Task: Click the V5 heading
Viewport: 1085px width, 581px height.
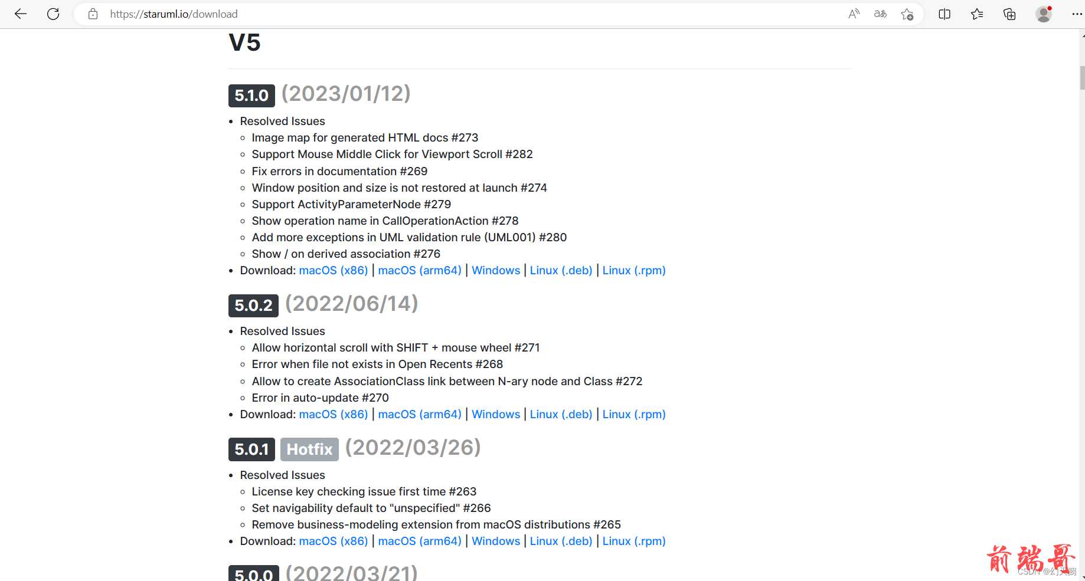Action: coord(244,42)
